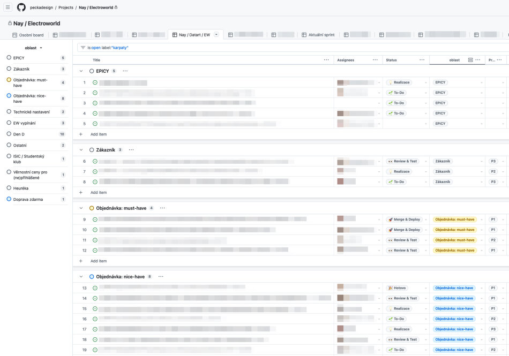Screen dimensions: 509x356
Task: Click the open-issue icon on the first EPICY row
Action: (x=95, y=82)
